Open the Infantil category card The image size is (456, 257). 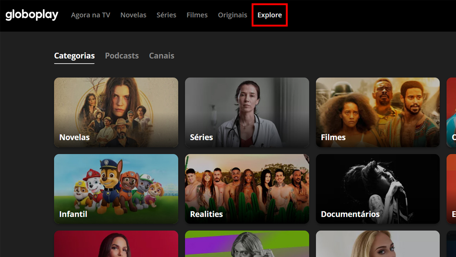pyautogui.click(x=116, y=189)
